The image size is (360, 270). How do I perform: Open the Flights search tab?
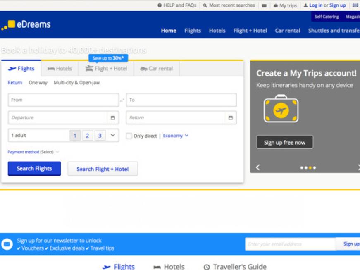click(21, 68)
